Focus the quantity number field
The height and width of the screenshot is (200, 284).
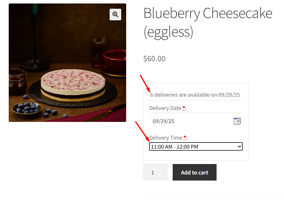tap(155, 172)
